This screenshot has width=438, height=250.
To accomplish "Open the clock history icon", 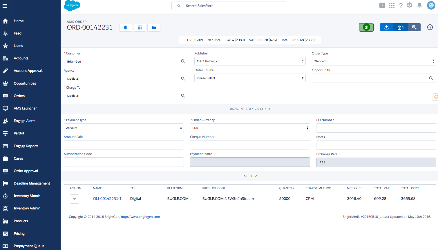I will point(430,27).
